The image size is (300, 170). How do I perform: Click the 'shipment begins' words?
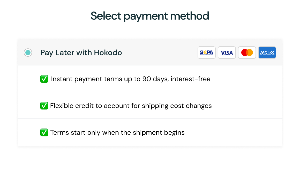tap(159, 133)
